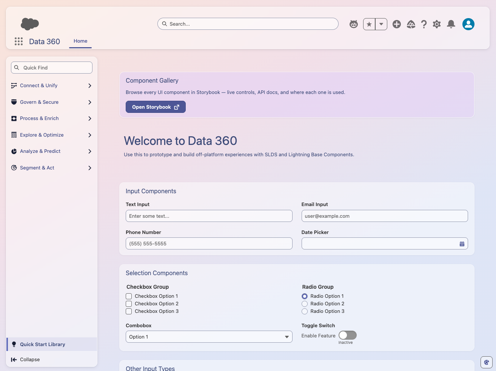Focus the Phone Number field

[209, 243]
